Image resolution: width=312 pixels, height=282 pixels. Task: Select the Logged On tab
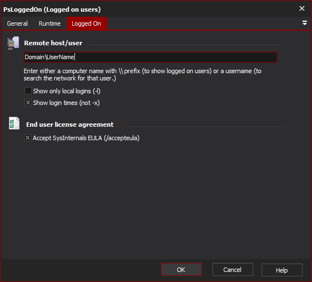86,23
